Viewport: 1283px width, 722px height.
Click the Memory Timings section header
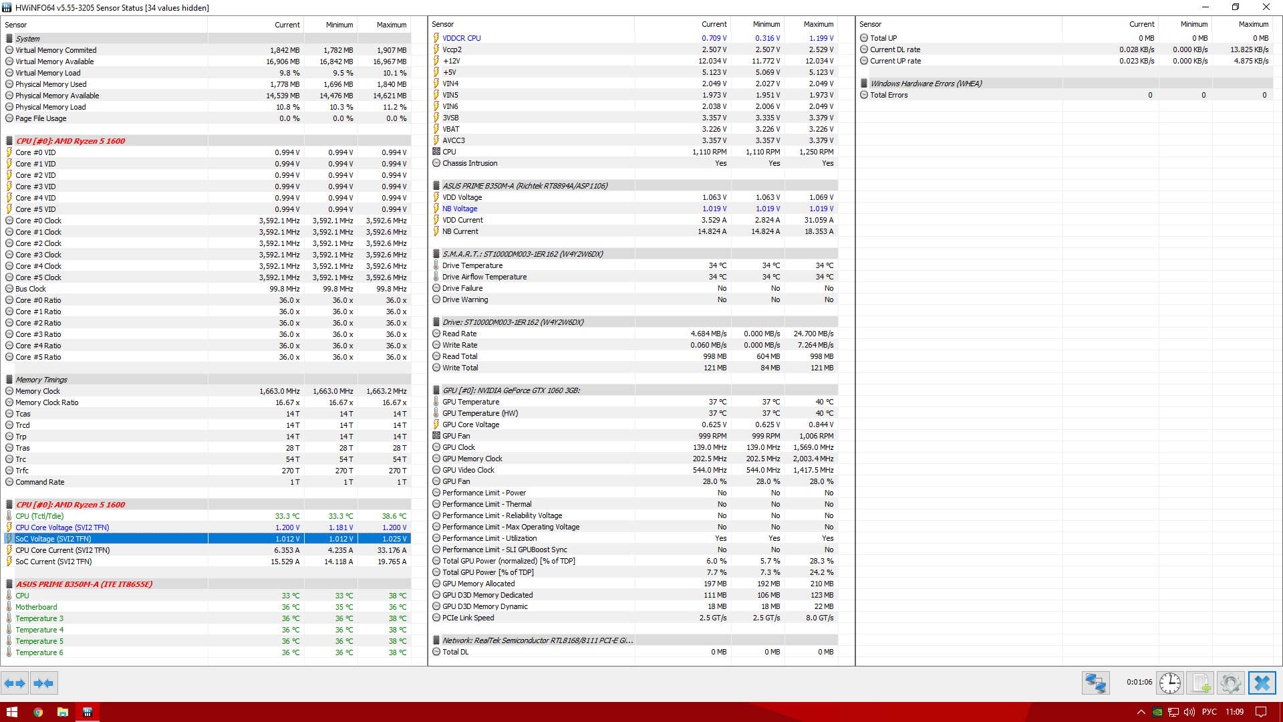tap(41, 380)
